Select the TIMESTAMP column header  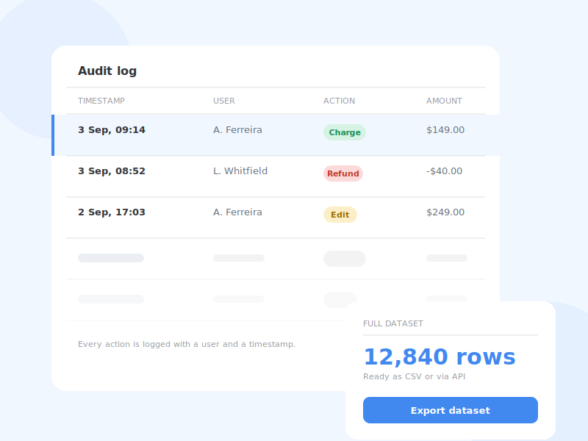coord(101,101)
